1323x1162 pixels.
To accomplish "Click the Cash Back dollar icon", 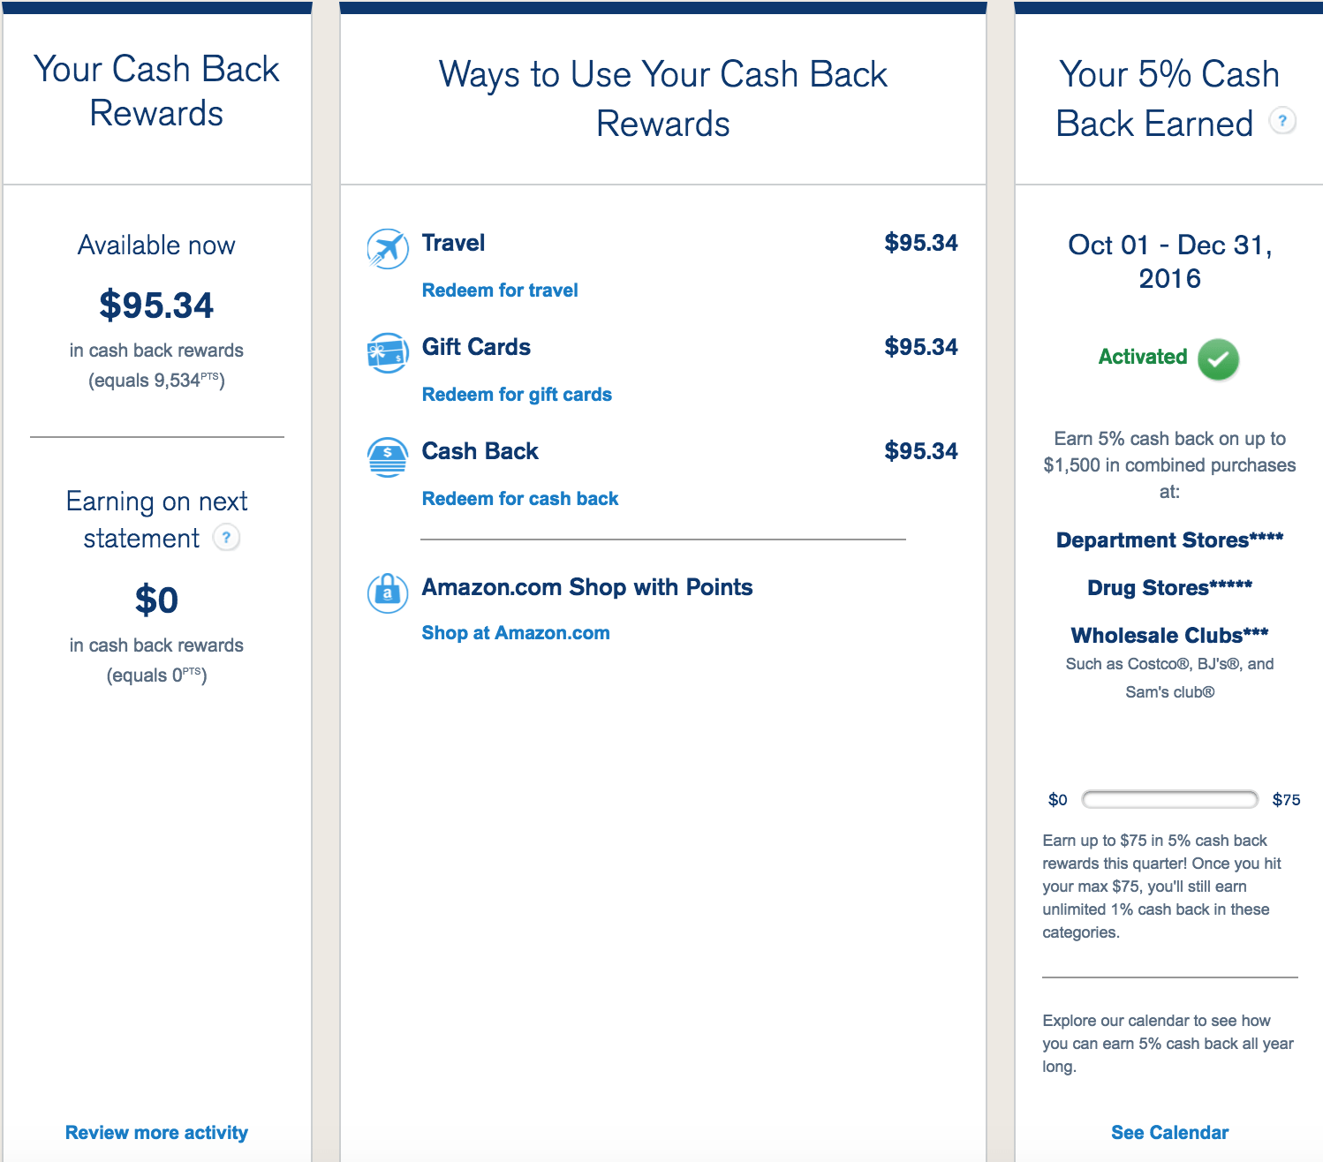I will 388,457.
